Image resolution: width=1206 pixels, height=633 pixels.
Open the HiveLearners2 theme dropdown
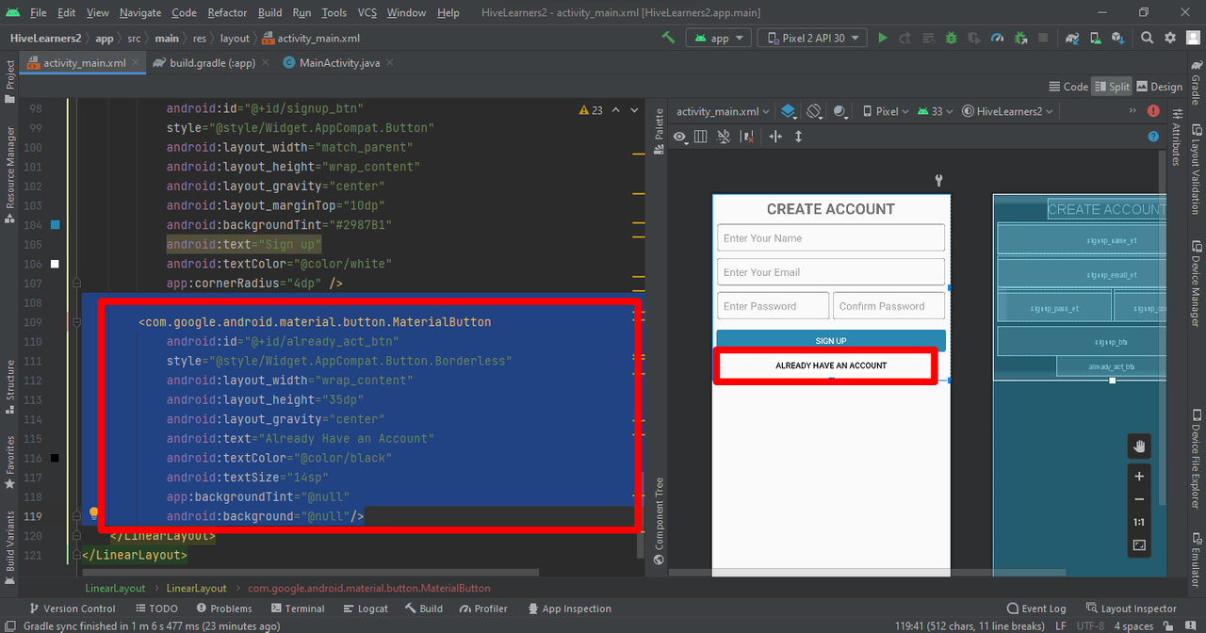(x=1007, y=111)
